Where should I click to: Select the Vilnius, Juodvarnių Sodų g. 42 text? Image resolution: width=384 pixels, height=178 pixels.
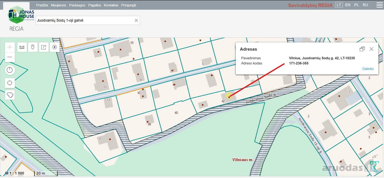click(x=322, y=58)
